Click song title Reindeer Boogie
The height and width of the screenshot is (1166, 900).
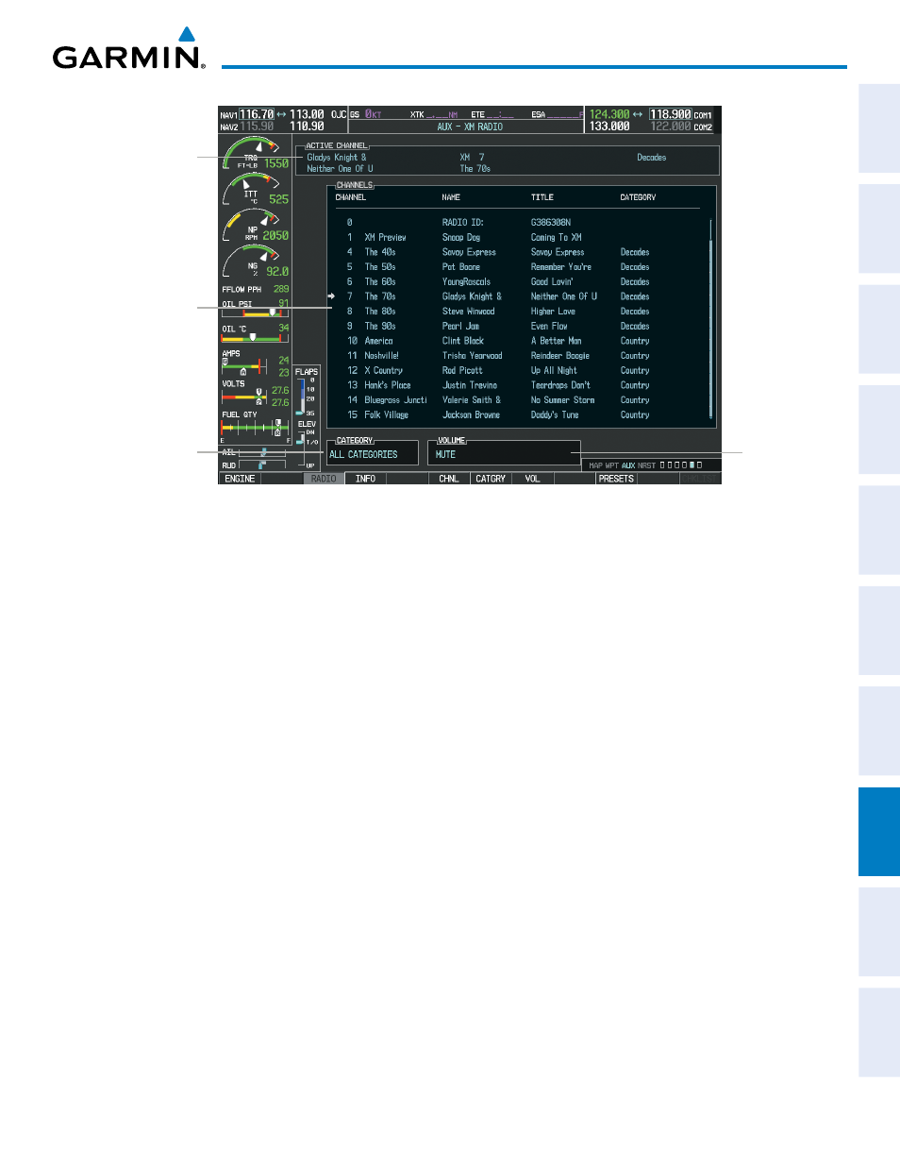point(560,356)
